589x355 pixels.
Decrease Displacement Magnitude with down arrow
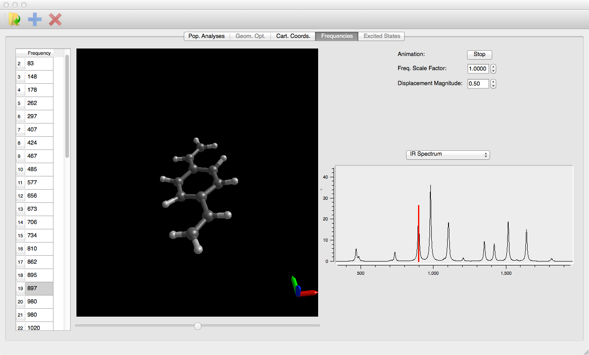494,86
